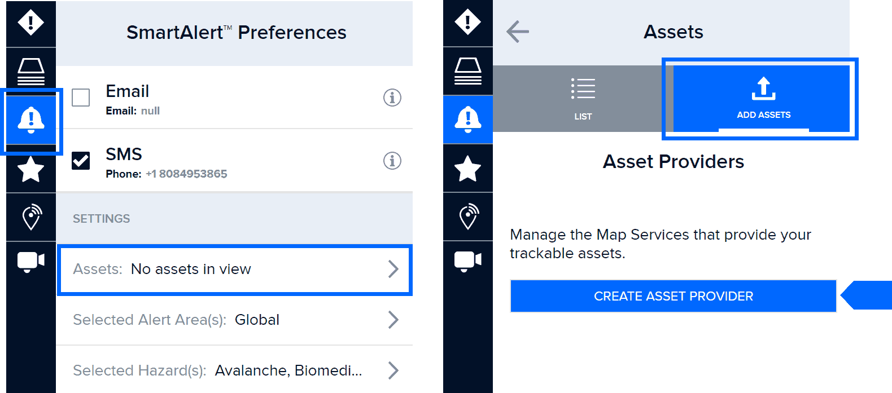Image resolution: width=892 pixels, height=393 pixels.
Task: Expand Selected Alert Area(s) Global row
Action: pyautogui.click(x=235, y=320)
